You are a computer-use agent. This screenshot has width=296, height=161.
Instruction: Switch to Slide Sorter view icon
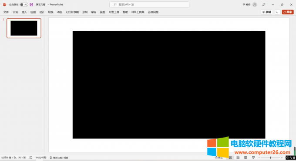[238, 158]
